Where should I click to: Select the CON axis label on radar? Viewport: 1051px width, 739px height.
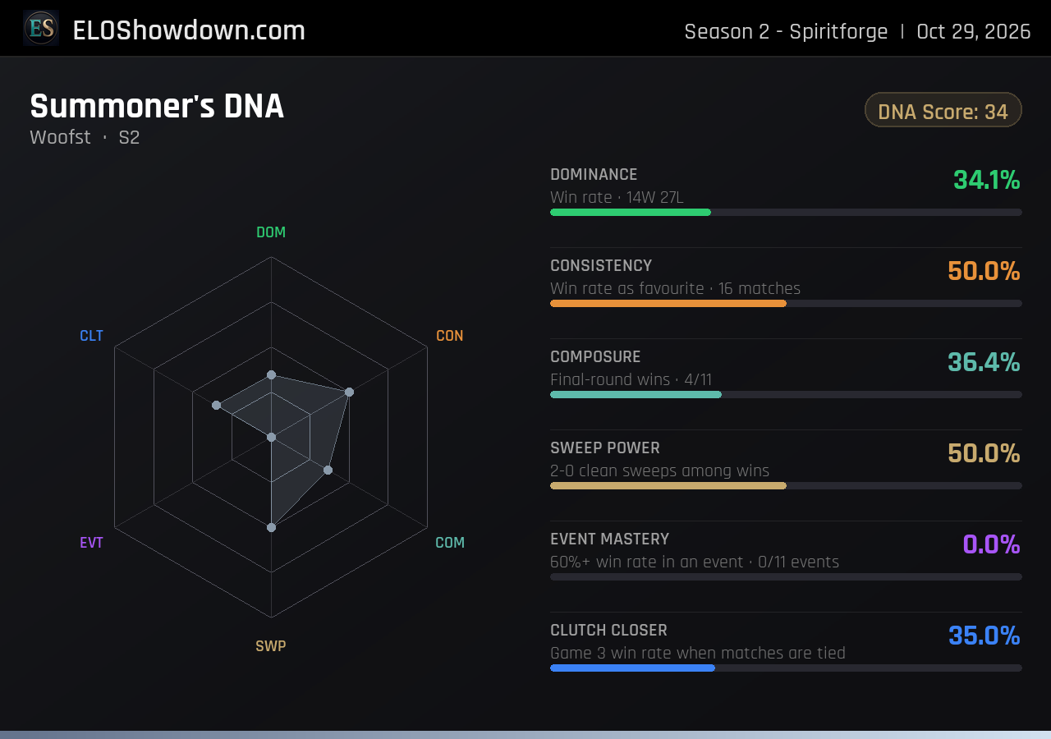[449, 336]
